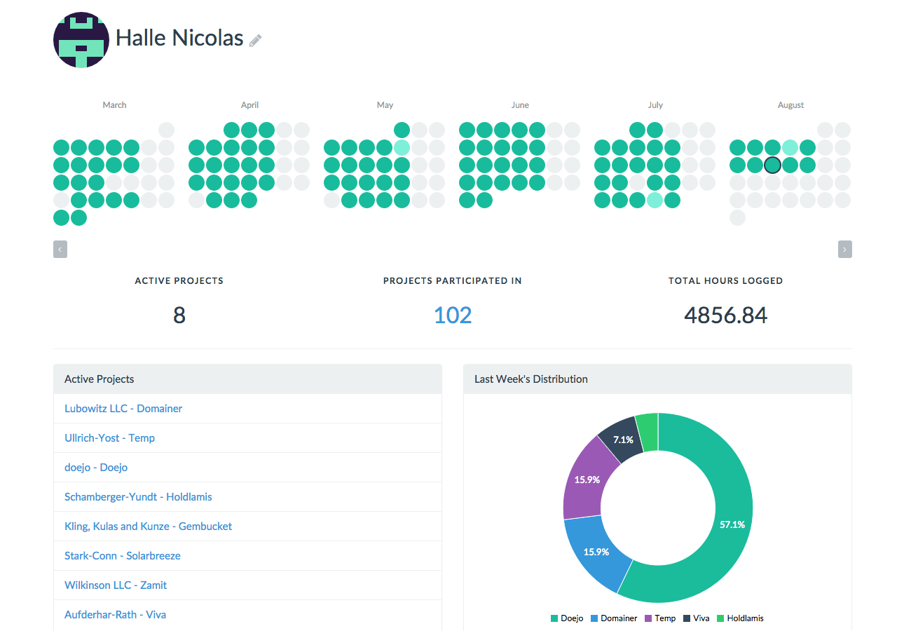897x631 pixels.
Task: Toggle Domainer series in chart legend
Action: pos(614,618)
